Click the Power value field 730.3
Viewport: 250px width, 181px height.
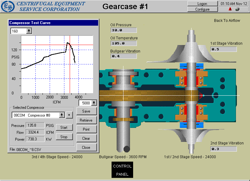click(35, 139)
